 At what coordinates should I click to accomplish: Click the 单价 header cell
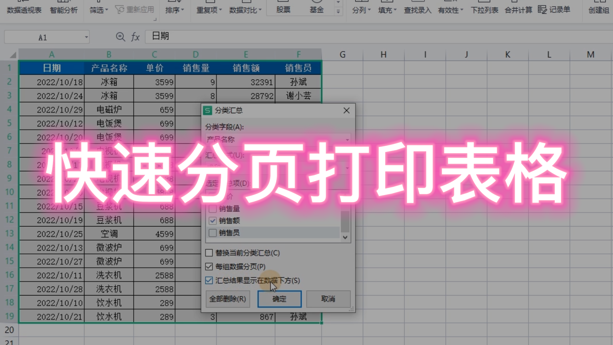coord(154,68)
